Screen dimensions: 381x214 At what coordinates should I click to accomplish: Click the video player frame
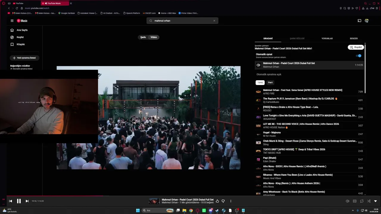click(149, 118)
